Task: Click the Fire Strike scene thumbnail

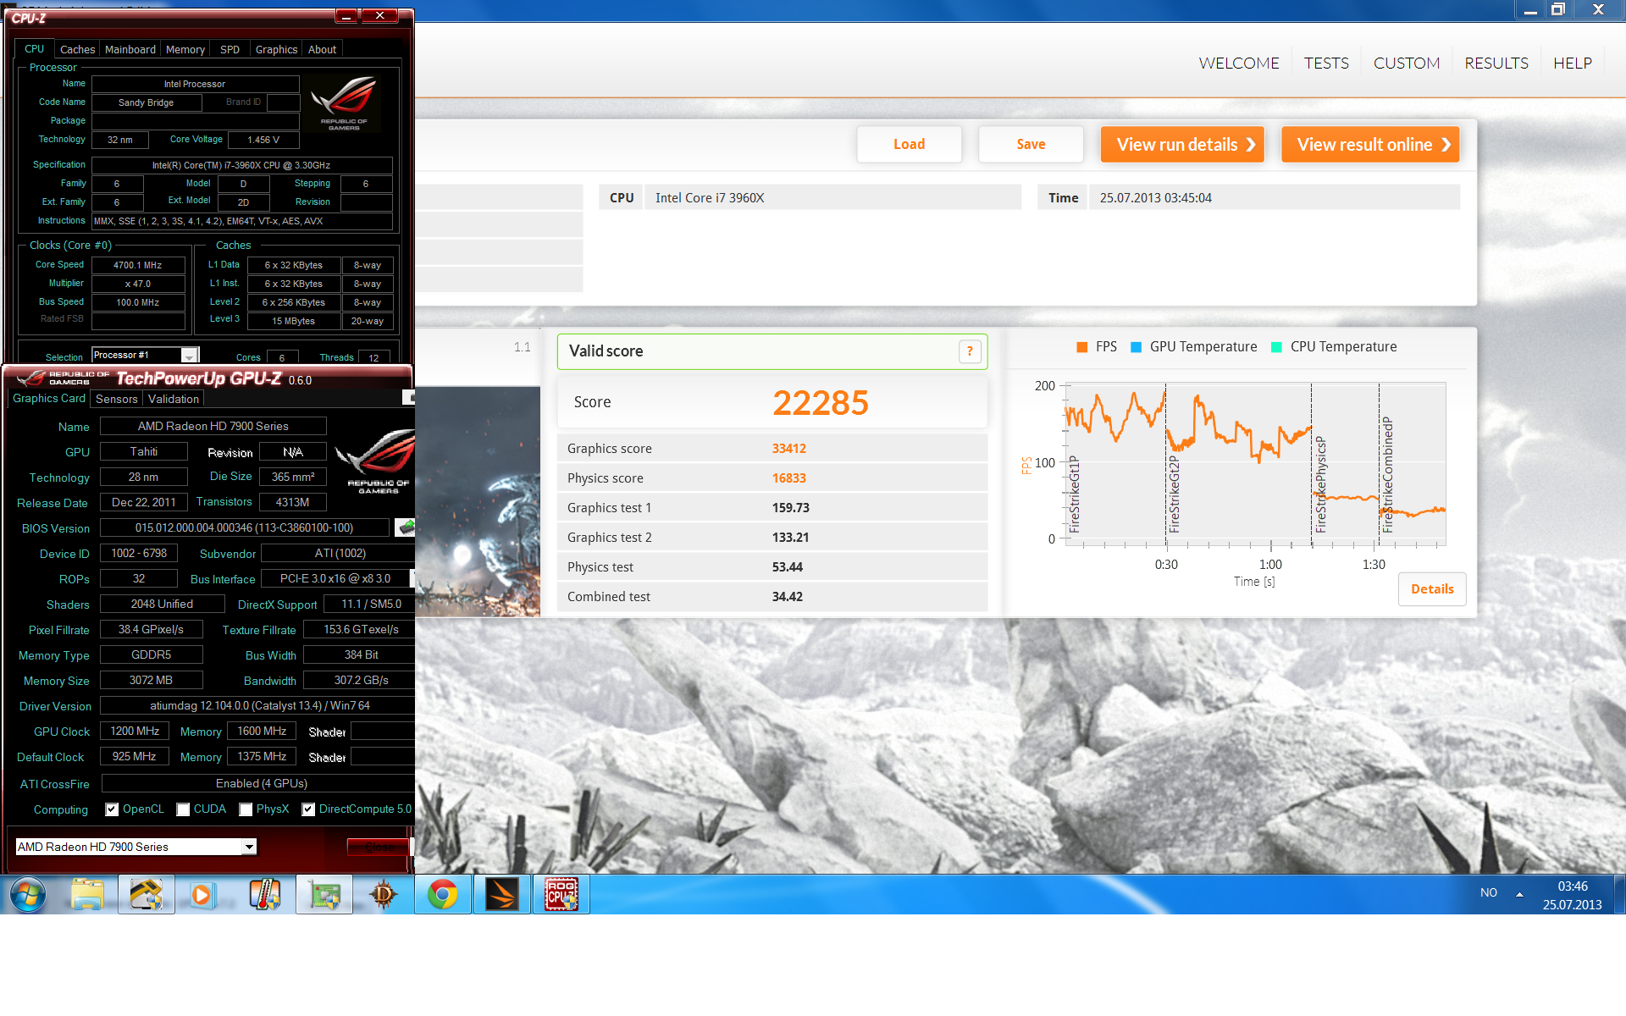Action: [x=478, y=501]
